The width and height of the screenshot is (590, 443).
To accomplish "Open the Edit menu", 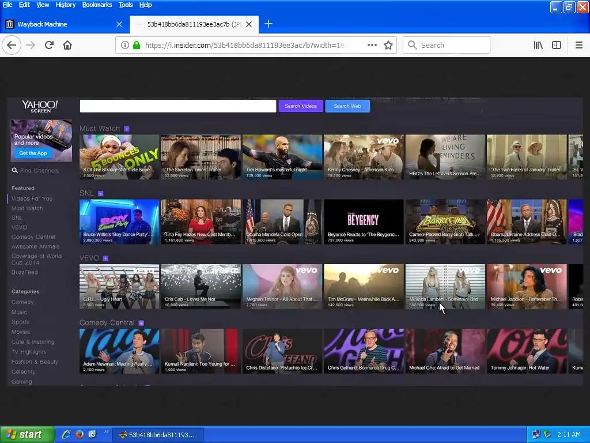I will coord(24,5).
